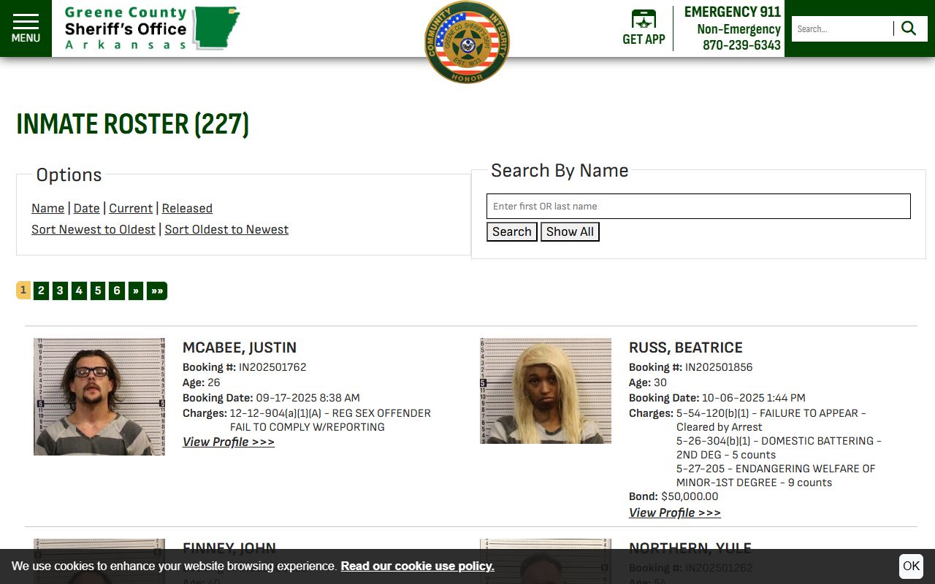Go to page 3 of roster
935x584 pixels.
(60, 291)
